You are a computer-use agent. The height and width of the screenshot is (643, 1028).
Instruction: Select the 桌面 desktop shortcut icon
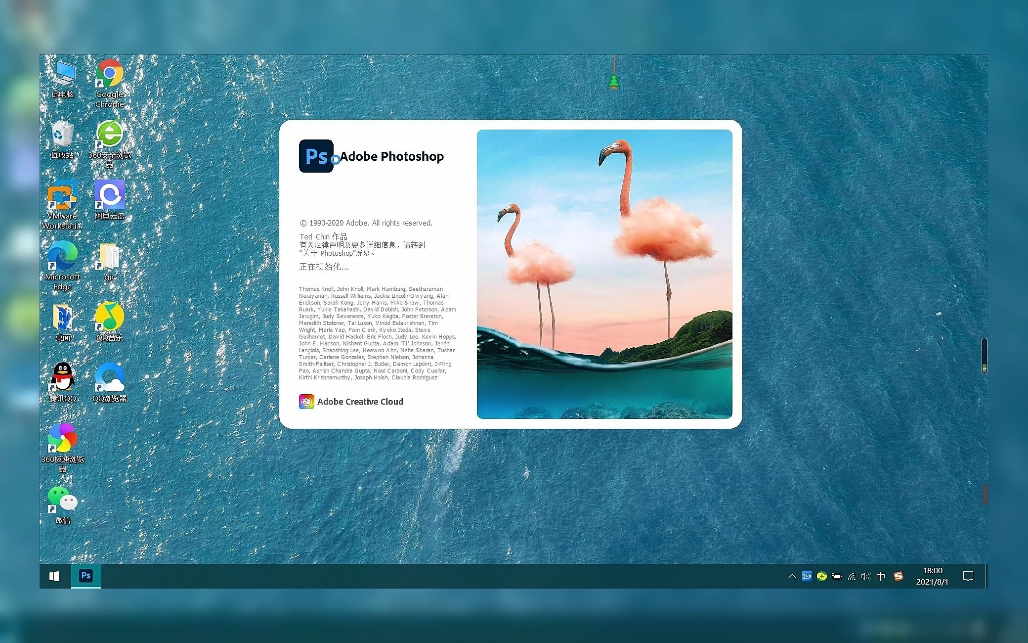tap(63, 322)
